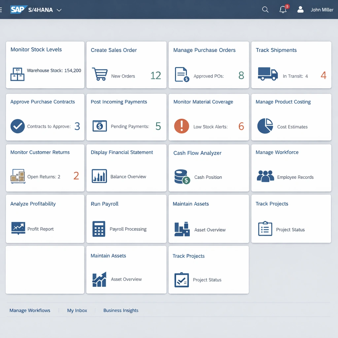Click the shopping cart icon for sales orders
The height and width of the screenshot is (338, 338).
pos(99,74)
